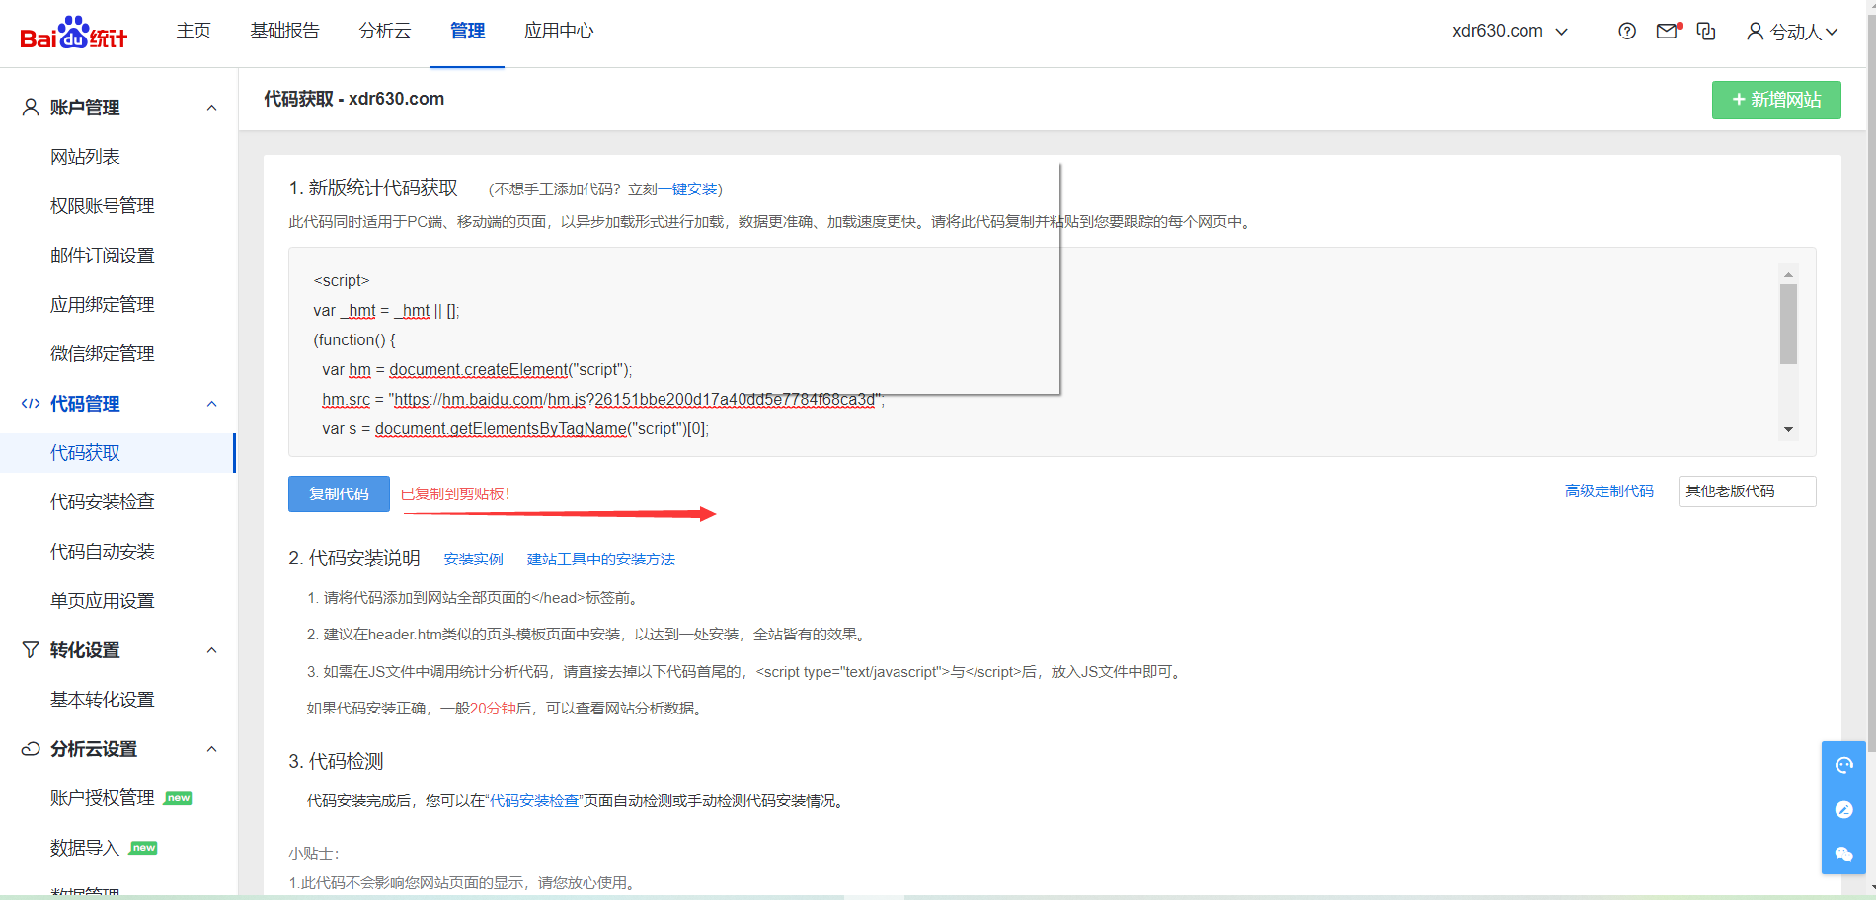The width and height of the screenshot is (1876, 900).
Task: Click the user profile icon
Action: coord(1755,32)
